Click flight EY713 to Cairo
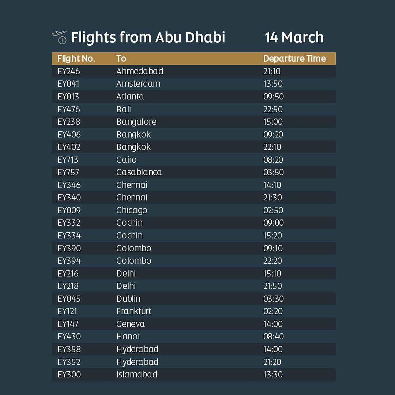Image resolution: width=395 pixels, height=395 pixels. pyautogui.click(x=68, y=160)
